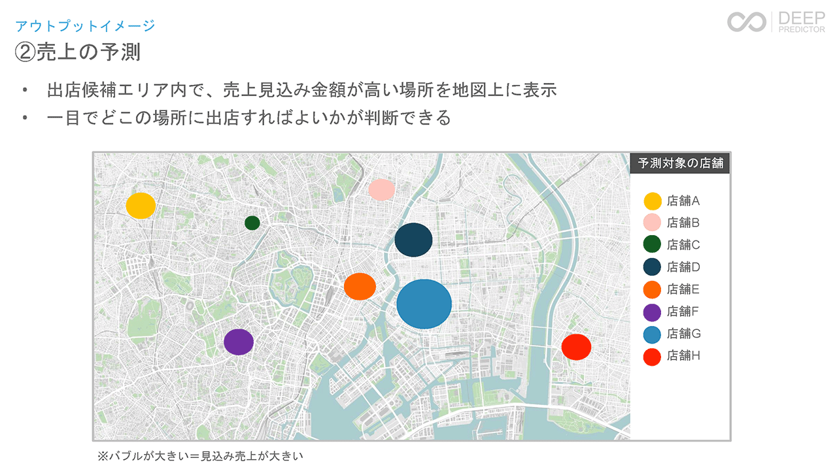Select the small dark green map bubble
Viewport: 837px width, 469px height.
tap(252, 223)
